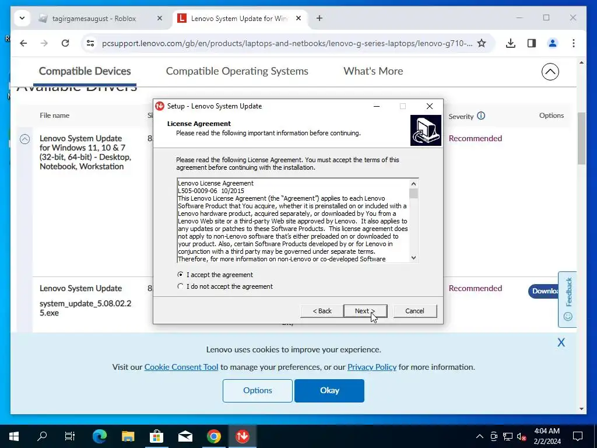Go back in the browser
Image resolution: width=597 pixels, height=448 pixels.
[23, 43]
